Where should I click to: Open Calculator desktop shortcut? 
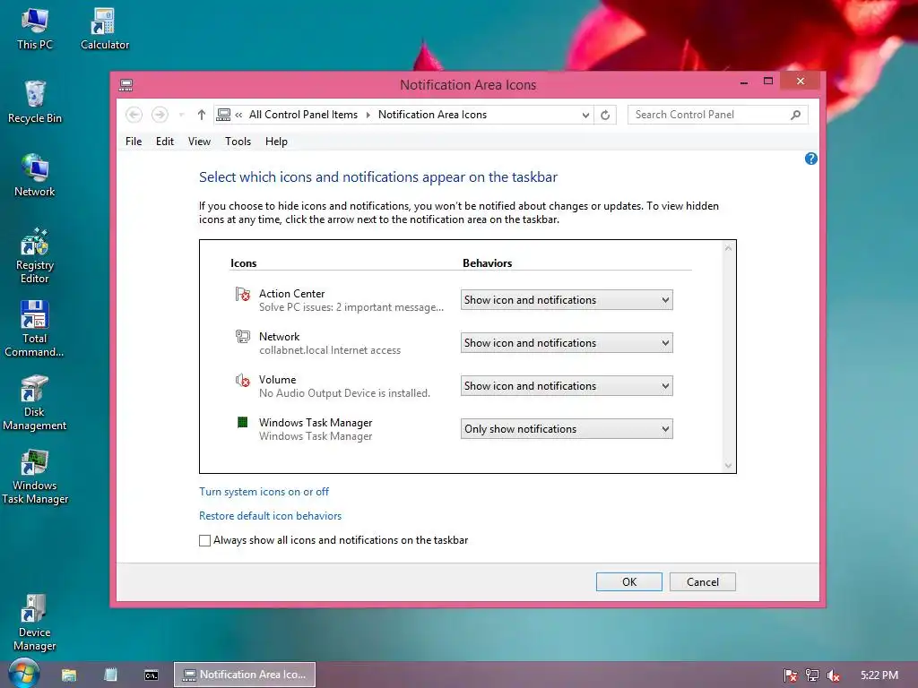[x=104, y=29]
